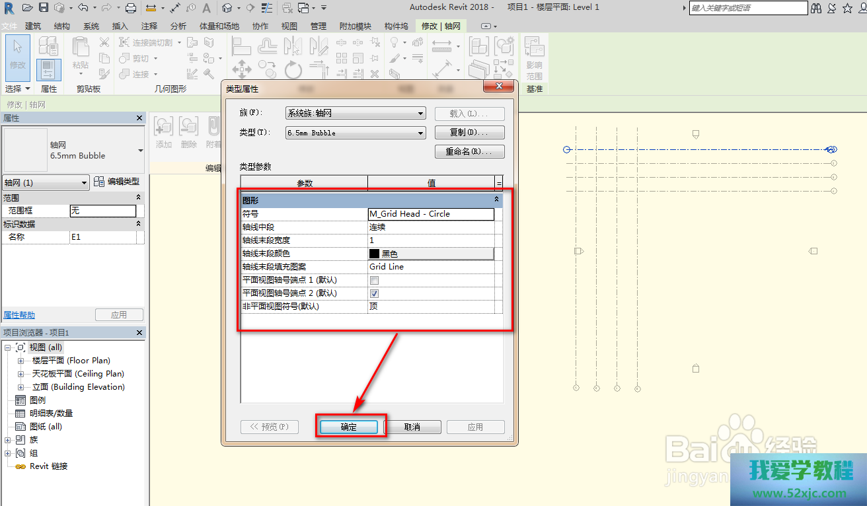The image size is (867, 506).
Task: Open the Type dropdown showing 6.5mm Bubble
Action: point(356,133)
